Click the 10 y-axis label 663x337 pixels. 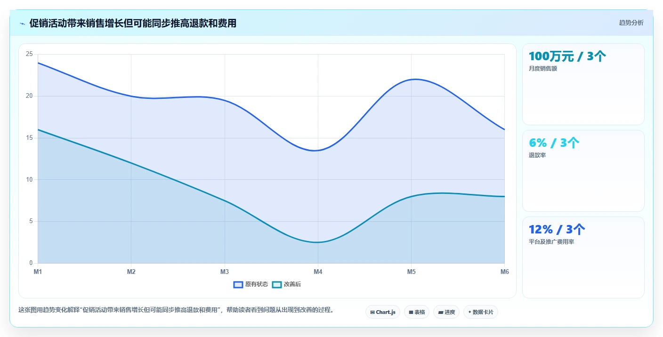[x=29, y=179]
